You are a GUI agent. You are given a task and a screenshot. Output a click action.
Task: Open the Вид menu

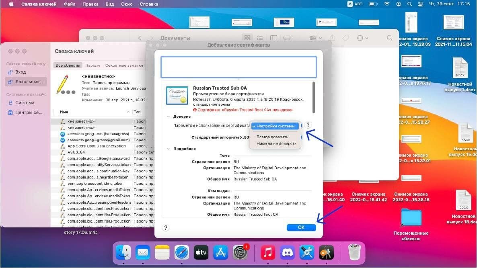(109, 4)
